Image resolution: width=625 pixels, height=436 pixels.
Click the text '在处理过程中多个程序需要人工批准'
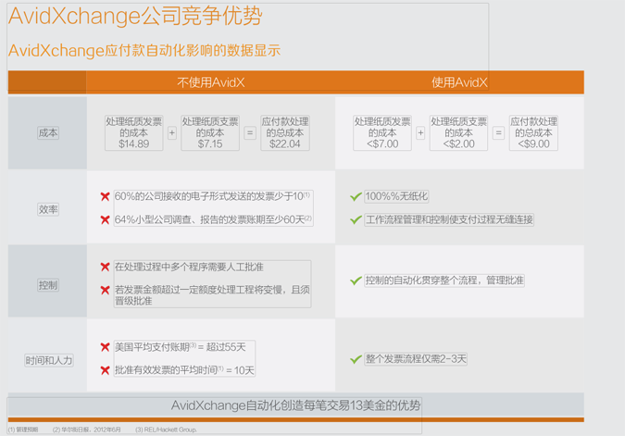(189, 267)
